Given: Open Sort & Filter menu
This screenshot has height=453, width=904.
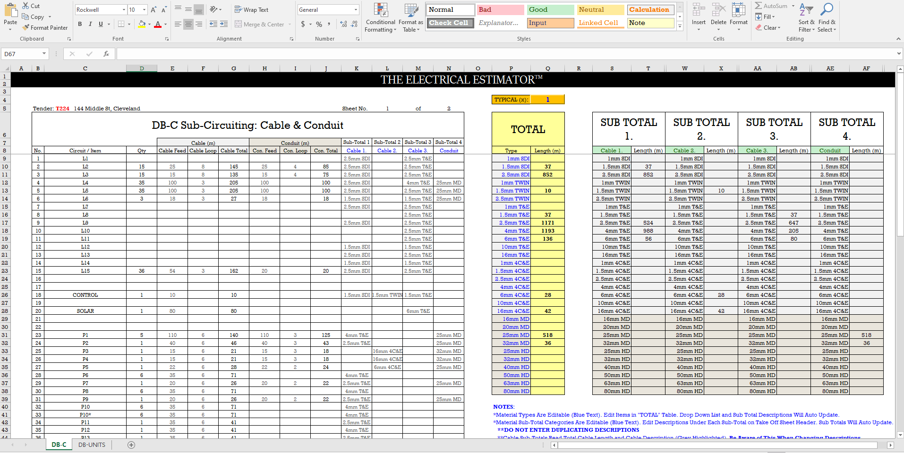Looking at the screenshot, I should pos(806,17).
